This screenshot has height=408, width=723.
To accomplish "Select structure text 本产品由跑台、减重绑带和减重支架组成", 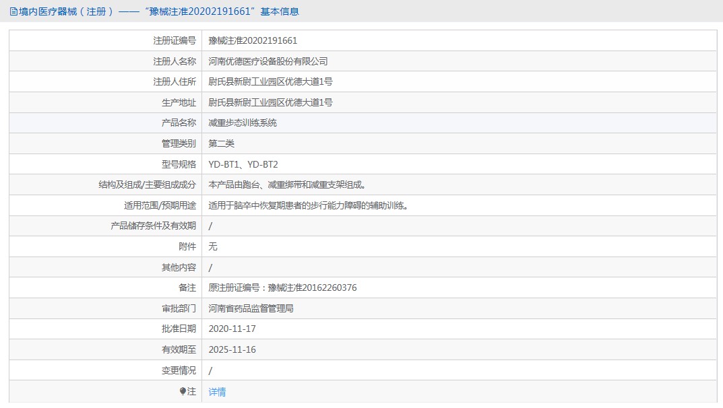I will (287, 184).
